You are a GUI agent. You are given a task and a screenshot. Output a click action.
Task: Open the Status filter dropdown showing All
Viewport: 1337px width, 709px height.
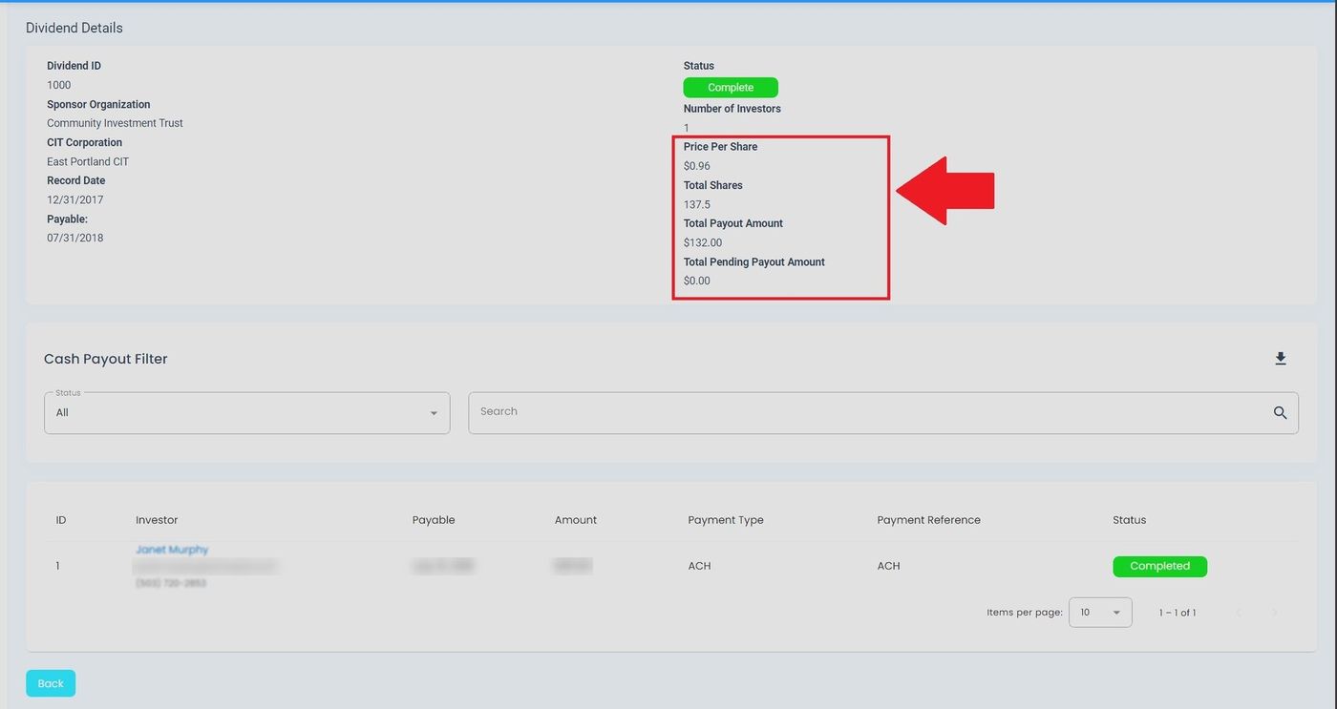[x=246, y=413]
